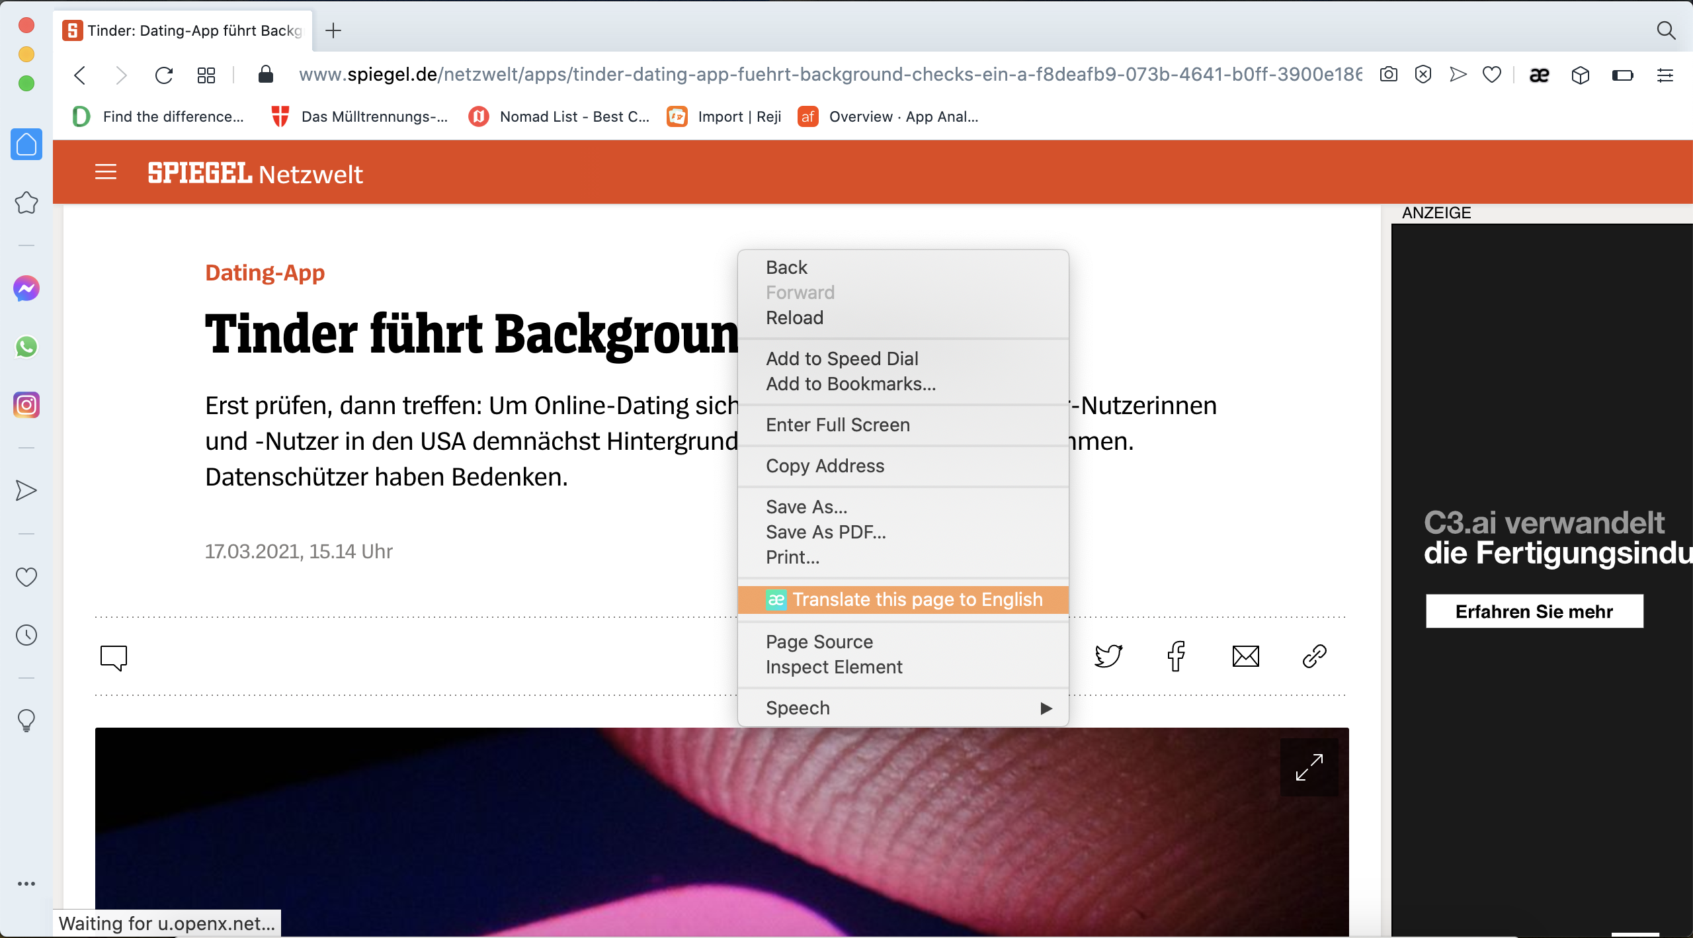This screenshot has width=1693, height=938.
Task: Open Page Source from context menu
Action: coord(903,642)
